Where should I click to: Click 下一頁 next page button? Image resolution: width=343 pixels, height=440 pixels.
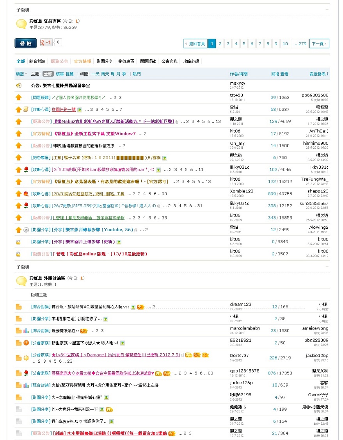pos(319,43)
